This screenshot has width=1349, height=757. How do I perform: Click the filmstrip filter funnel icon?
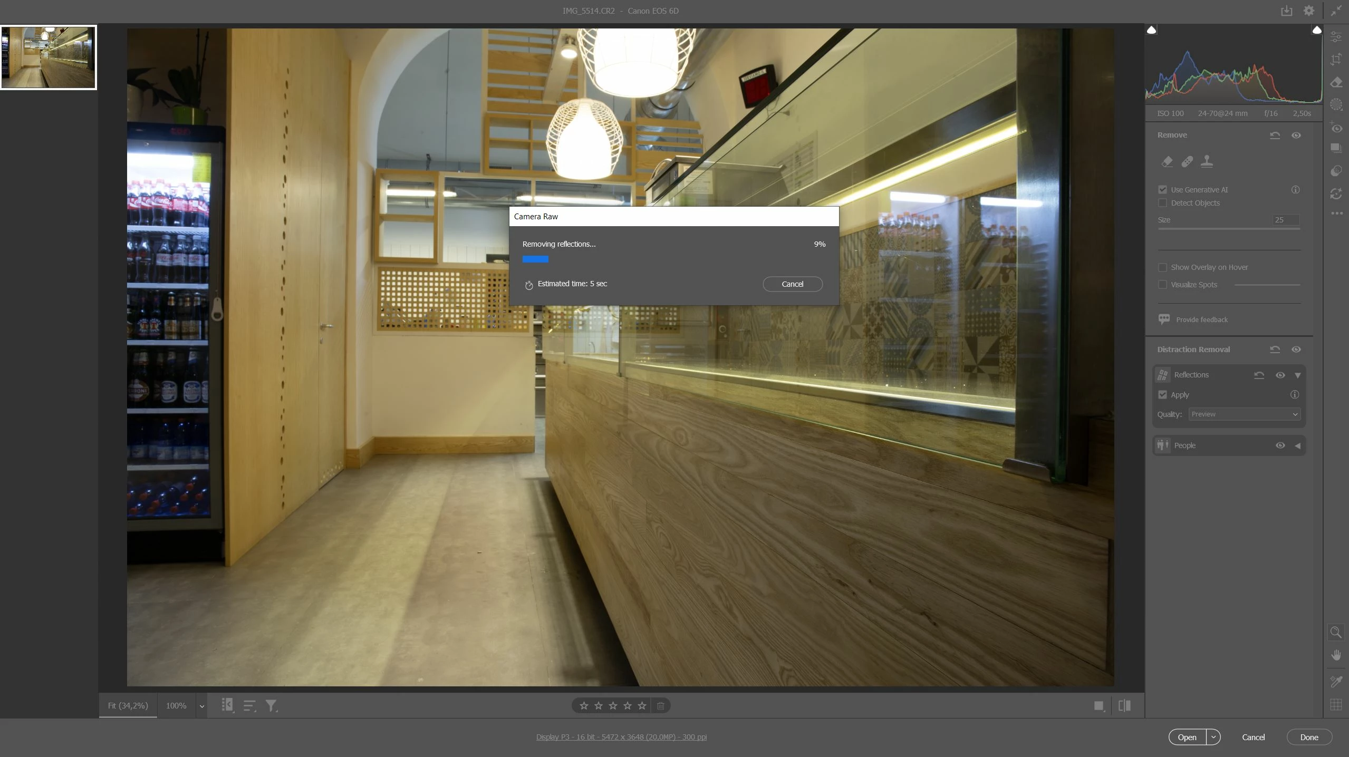click(271, 705)
